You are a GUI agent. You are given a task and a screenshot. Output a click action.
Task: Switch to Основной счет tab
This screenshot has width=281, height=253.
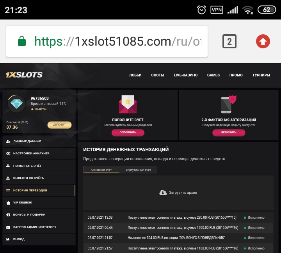(101, 170)
